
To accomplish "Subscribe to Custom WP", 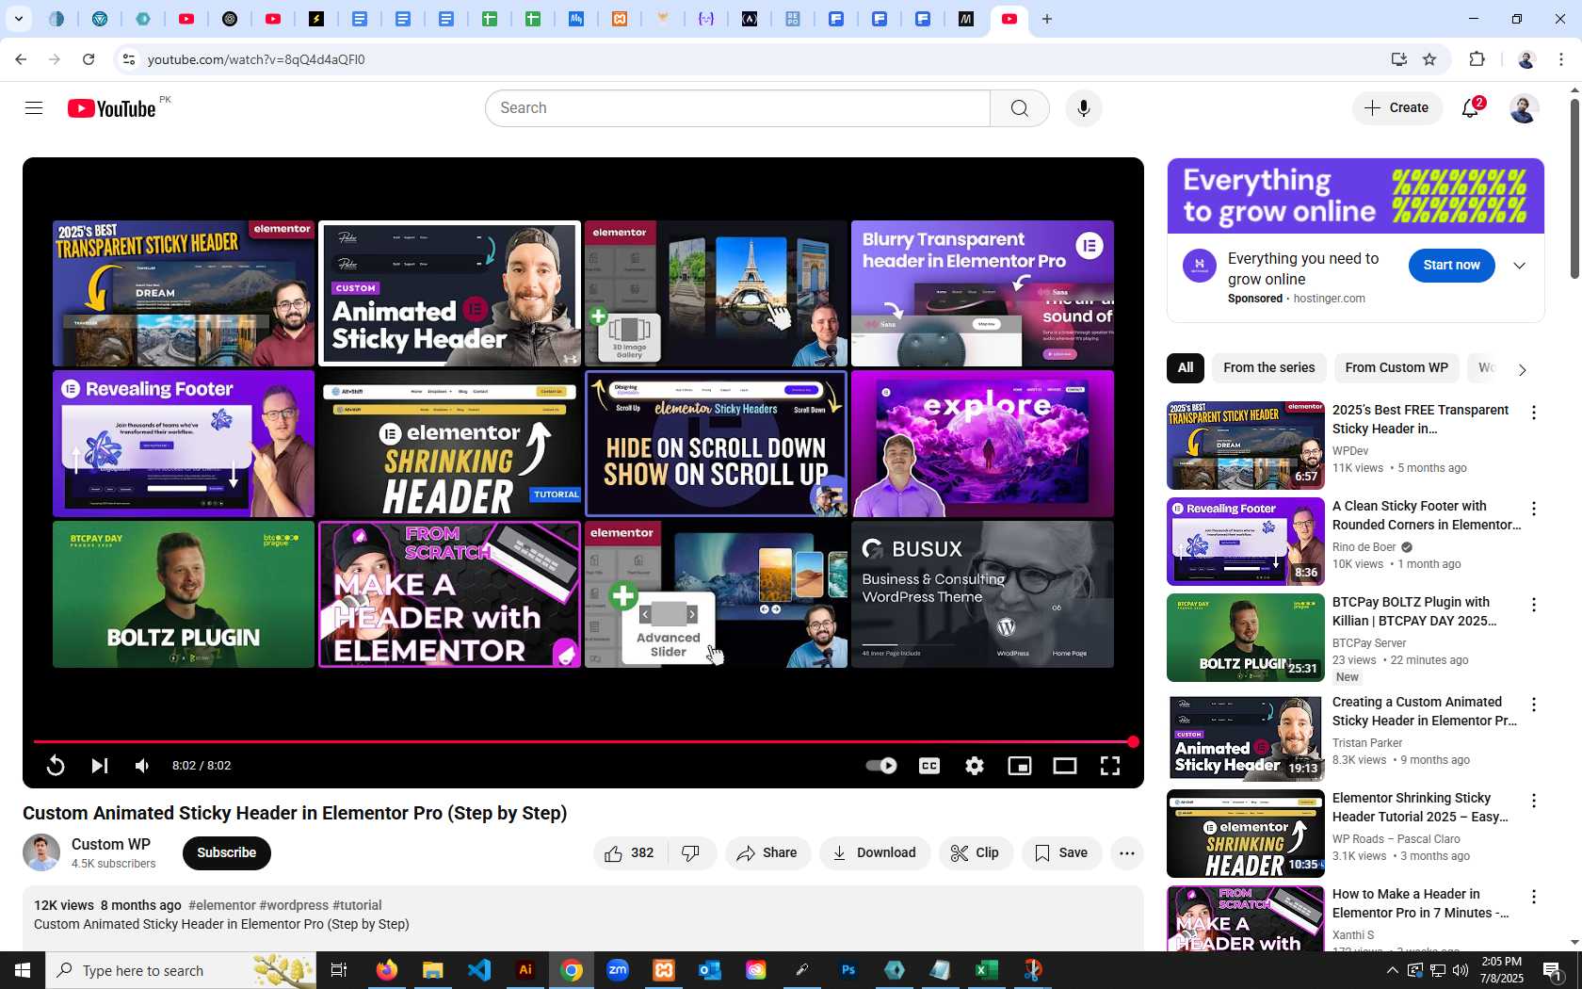I will [226, 853].
